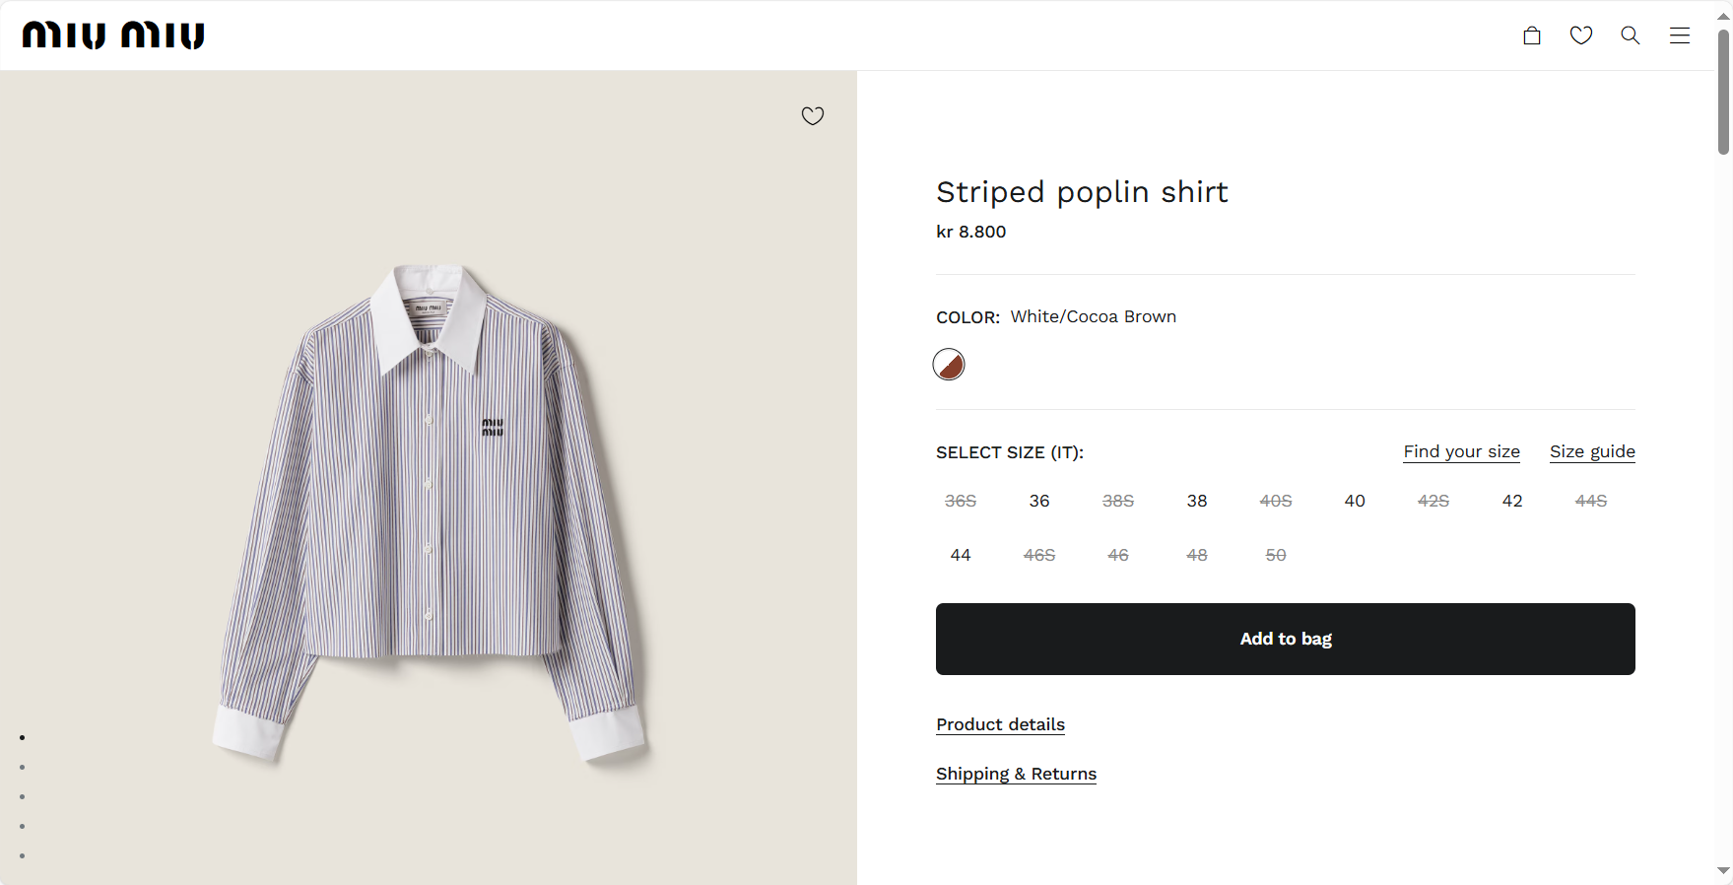Select White/Cocoa Brown color swatch

pyautogui.click(x=949, y=365)
